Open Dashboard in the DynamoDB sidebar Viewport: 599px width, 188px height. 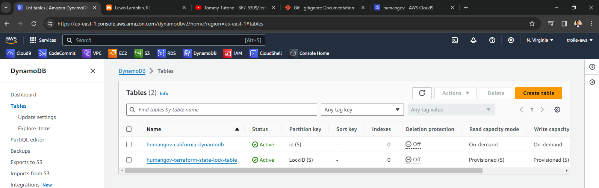(x=23, y=95)
